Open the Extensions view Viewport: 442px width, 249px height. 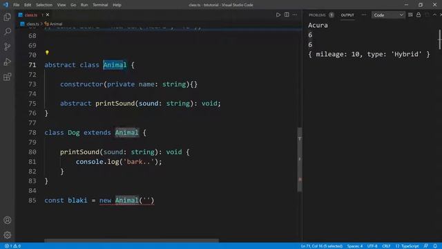8,77
